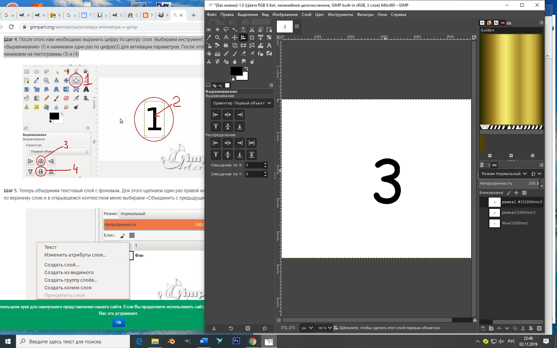
Task: Click the Непрозрачность opacity slider
Action: click(x=509, y=183)
